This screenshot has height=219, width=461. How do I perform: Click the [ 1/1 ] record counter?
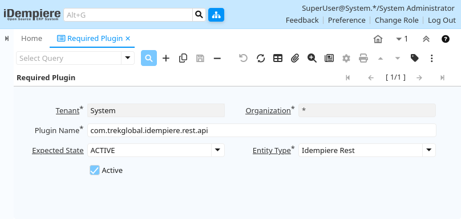click(395, 77)
